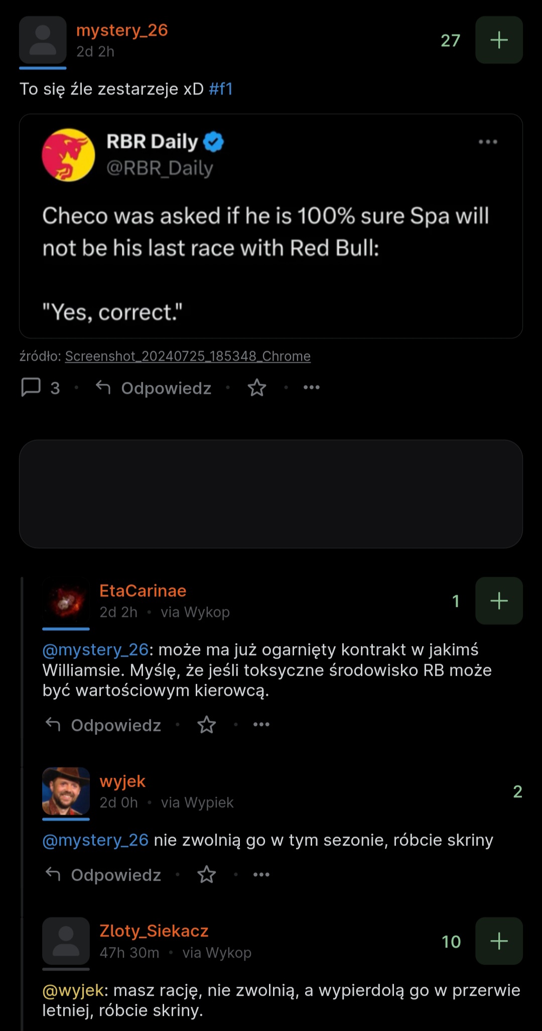Open mystery_26 profile from username
This screenshot has height=1031, width=542.
click(x=122, y=30)
